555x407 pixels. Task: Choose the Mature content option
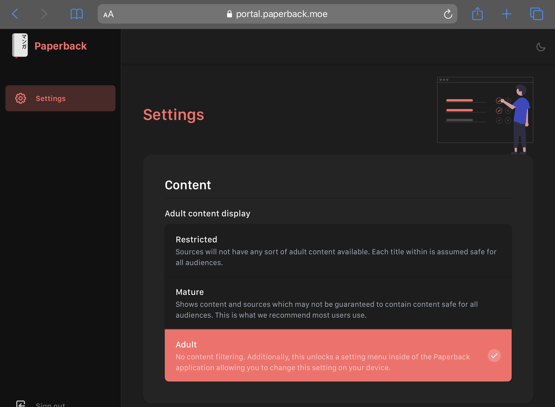338,303
